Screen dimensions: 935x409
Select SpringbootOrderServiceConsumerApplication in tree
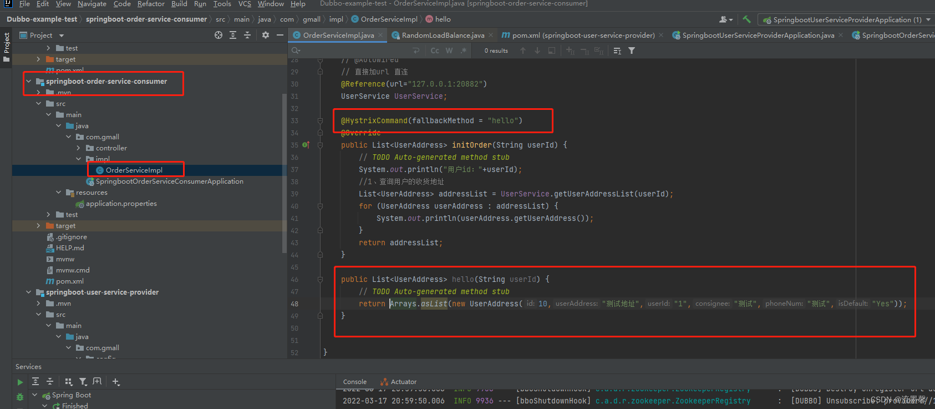(169, 181)
